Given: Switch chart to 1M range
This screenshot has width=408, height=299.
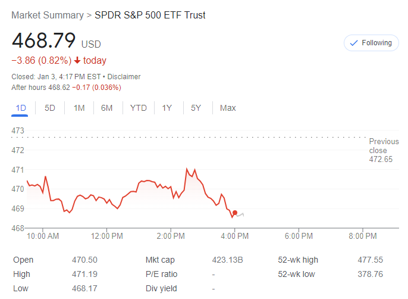Looking at the screenshot, I should tap(79, 108).
